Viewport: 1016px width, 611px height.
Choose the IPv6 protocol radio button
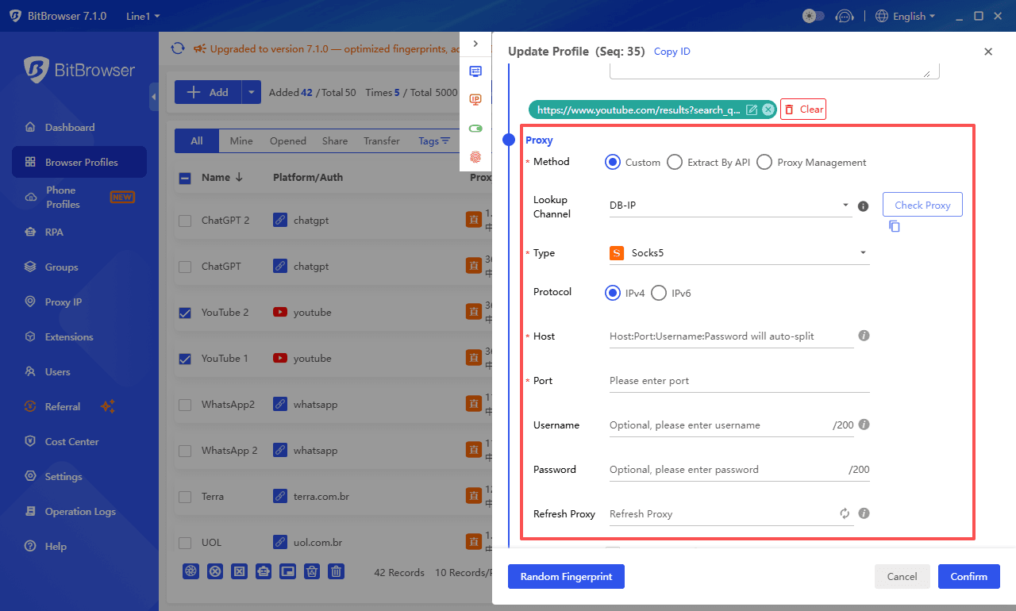659,293
